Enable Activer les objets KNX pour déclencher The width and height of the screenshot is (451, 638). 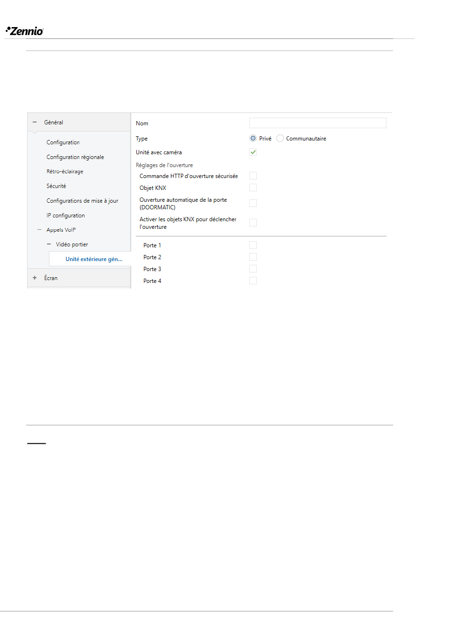pyautogui.click(x=253, y=223)
